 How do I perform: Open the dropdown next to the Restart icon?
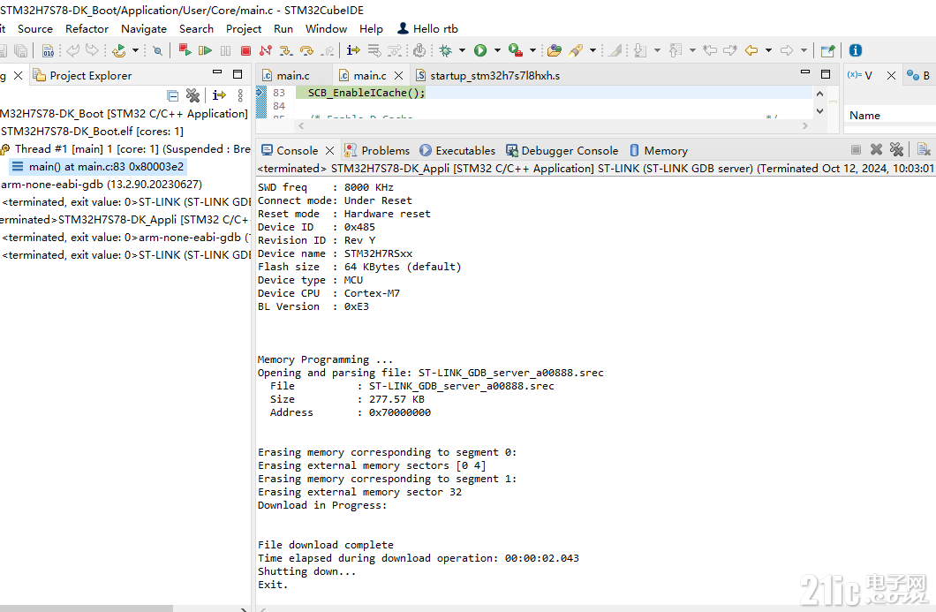135,50
